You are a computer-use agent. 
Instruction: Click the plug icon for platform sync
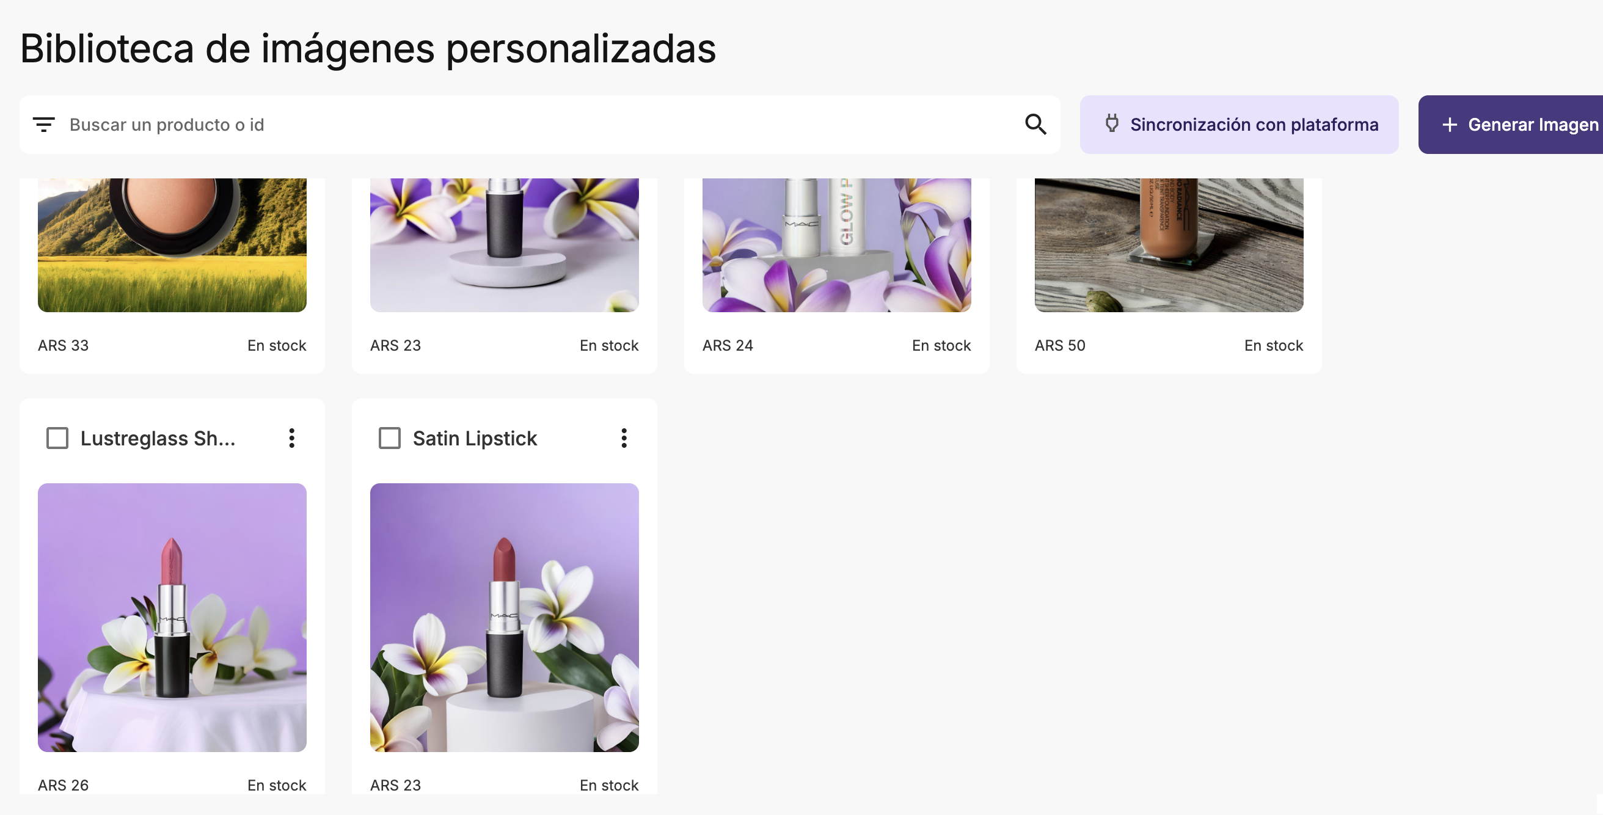click(1112, 124)
